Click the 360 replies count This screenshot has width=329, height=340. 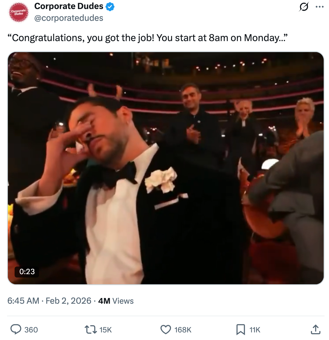[31, 330]
